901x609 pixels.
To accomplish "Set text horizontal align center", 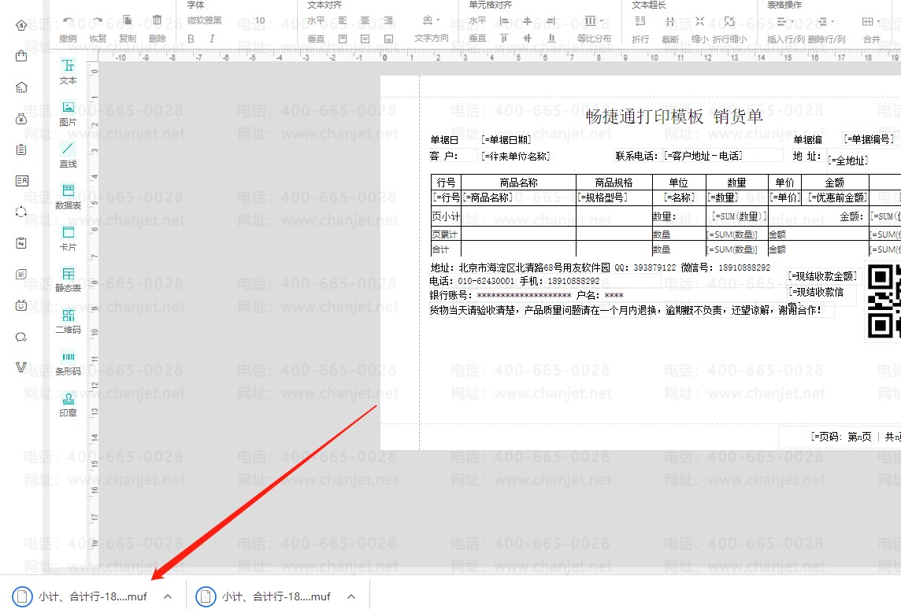I will pos(365,20).
